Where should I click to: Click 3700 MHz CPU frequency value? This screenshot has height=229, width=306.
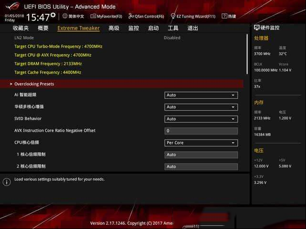pos(262,54)
